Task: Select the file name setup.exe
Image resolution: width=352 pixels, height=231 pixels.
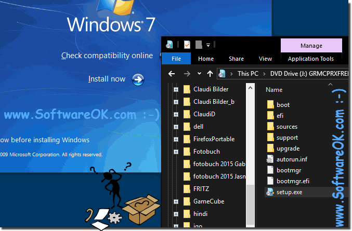Action: pyautogui.click(x=289, y=192)
